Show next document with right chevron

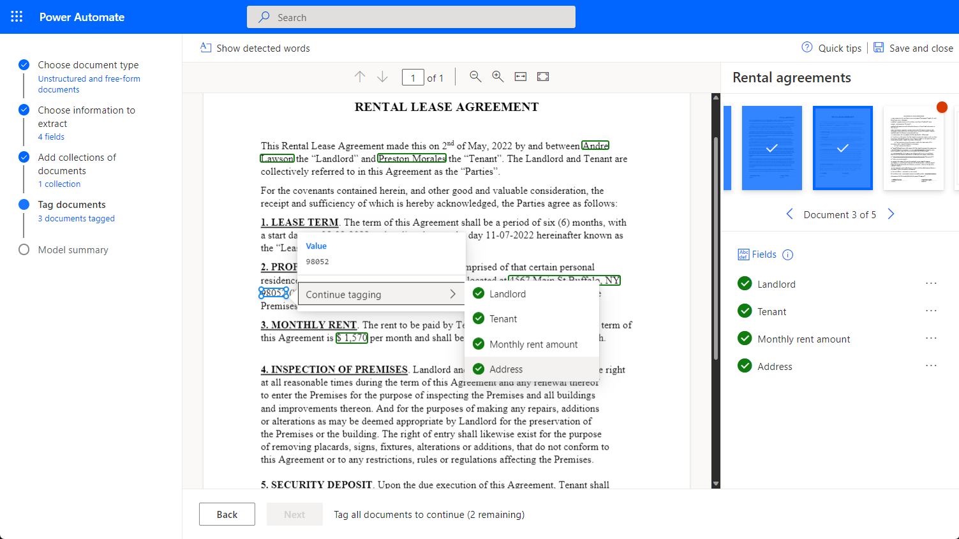pos(891,214)
